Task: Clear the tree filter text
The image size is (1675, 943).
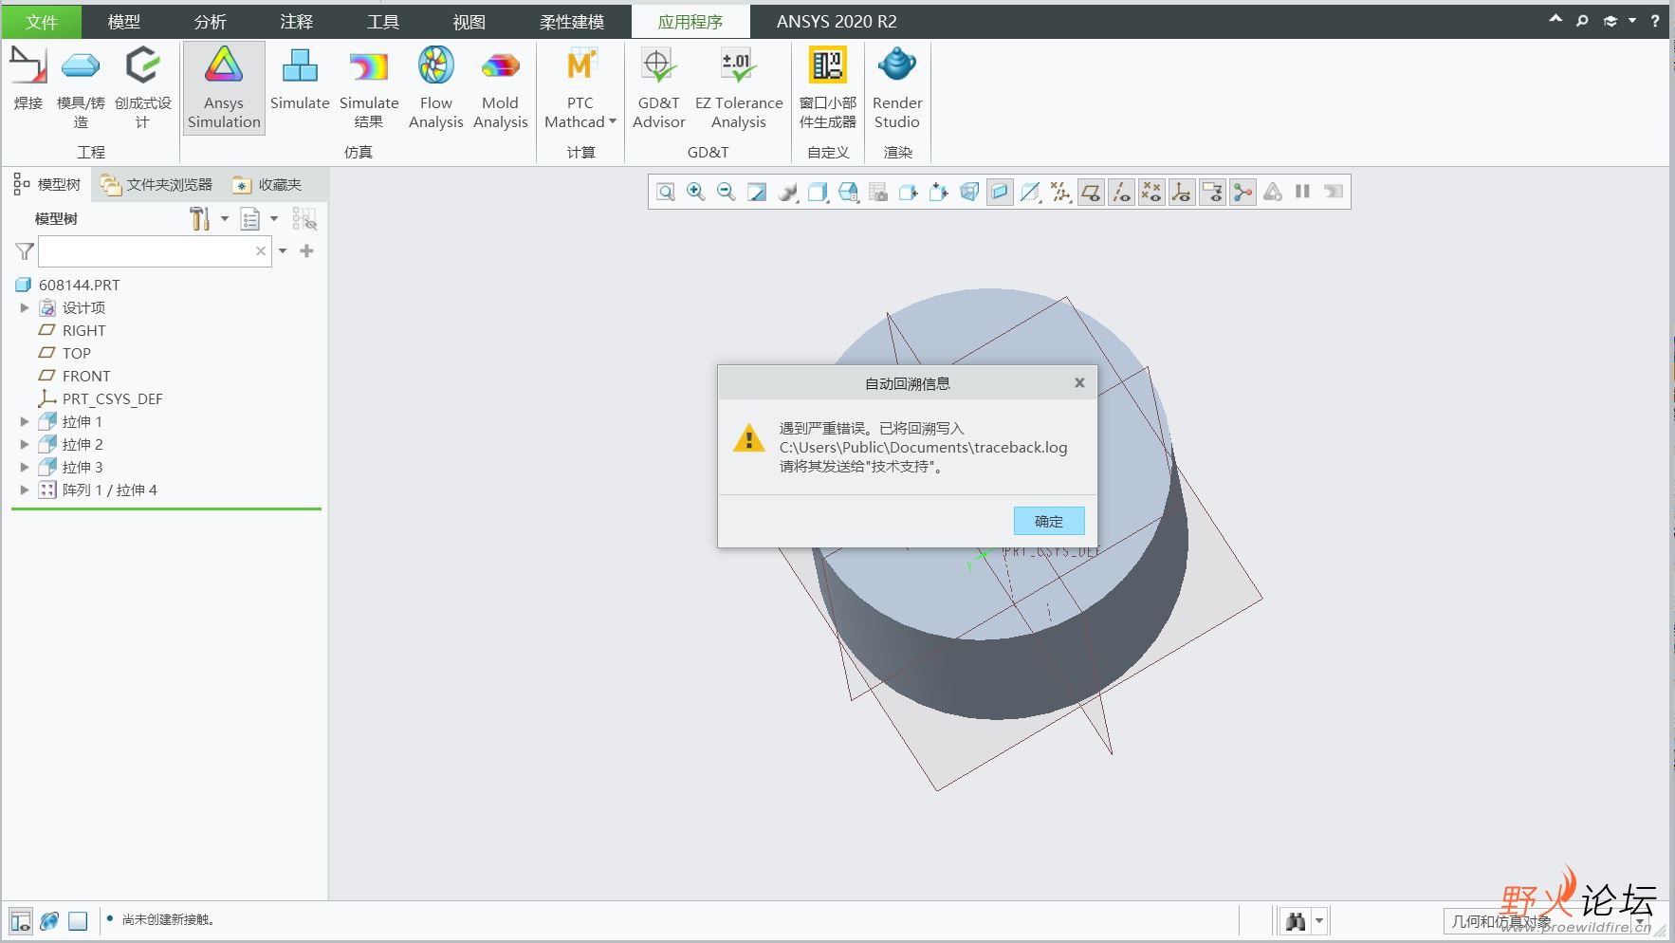Action: pos(261,251)
